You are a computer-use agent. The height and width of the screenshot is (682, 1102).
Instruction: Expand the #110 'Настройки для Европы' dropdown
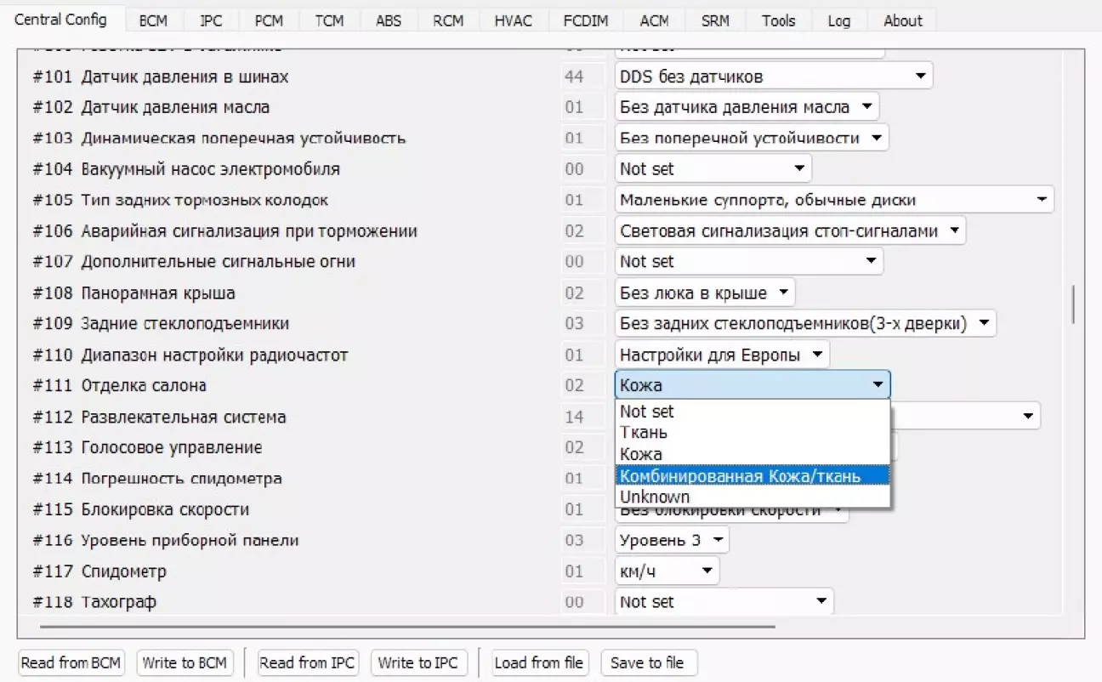coord(721,355)
